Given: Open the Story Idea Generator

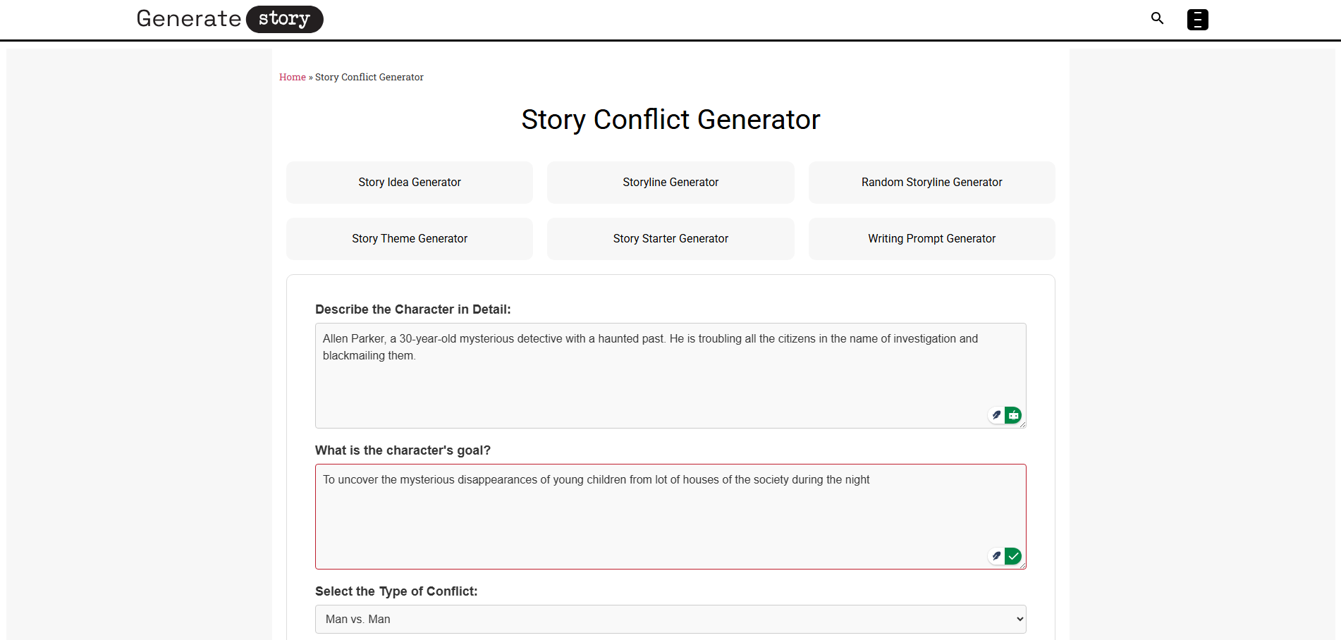Looking at the screenshot, I should pos(409,182).
